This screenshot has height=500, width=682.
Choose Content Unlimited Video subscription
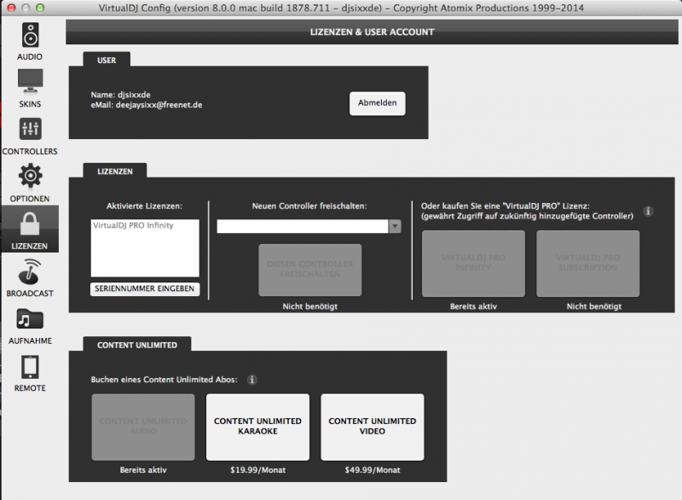(x=373, y=427)
